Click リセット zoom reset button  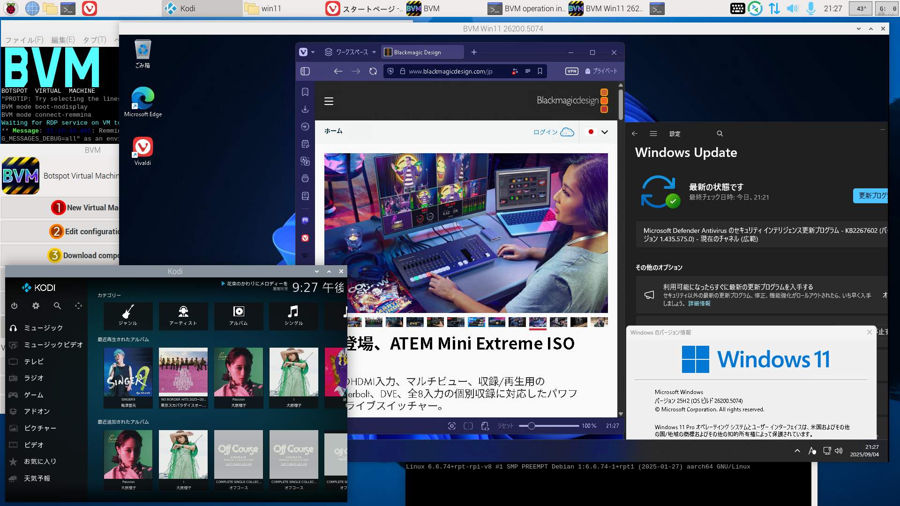click(505, 426)
